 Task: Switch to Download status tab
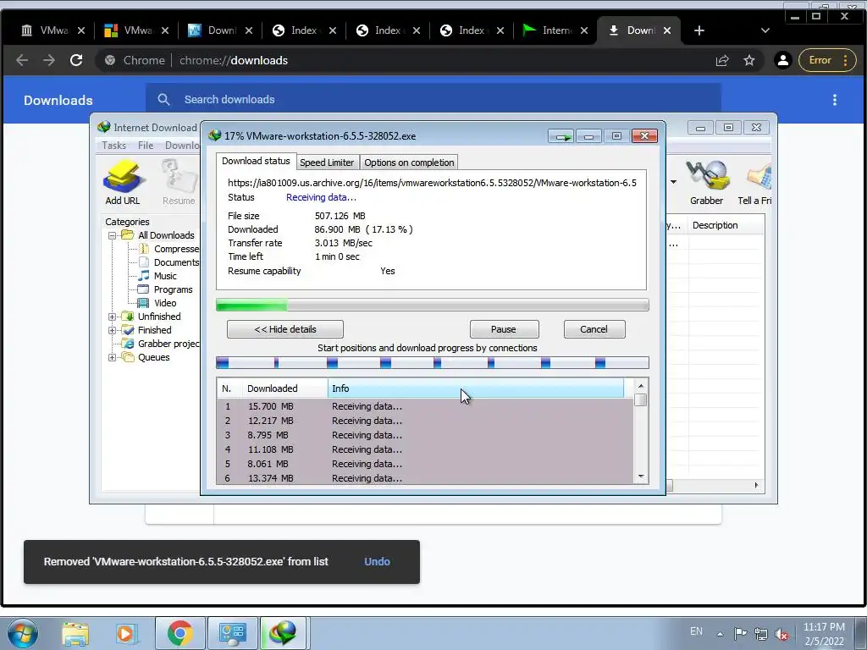(x=256, y=161)
